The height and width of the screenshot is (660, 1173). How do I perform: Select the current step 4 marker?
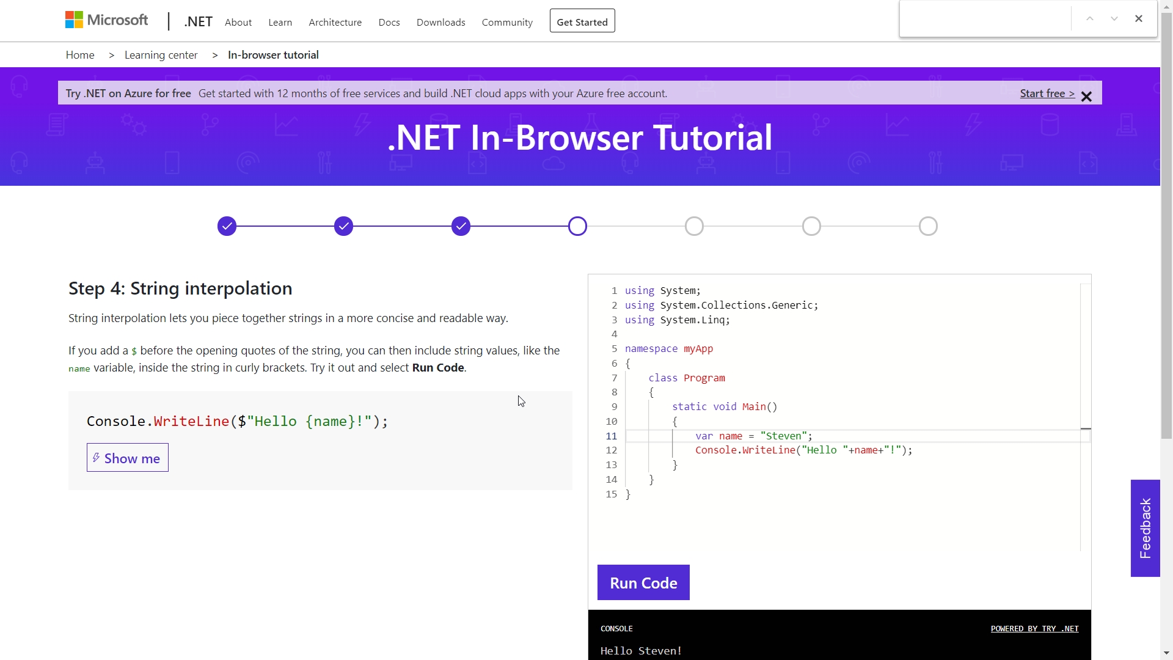tap(577, 226)
